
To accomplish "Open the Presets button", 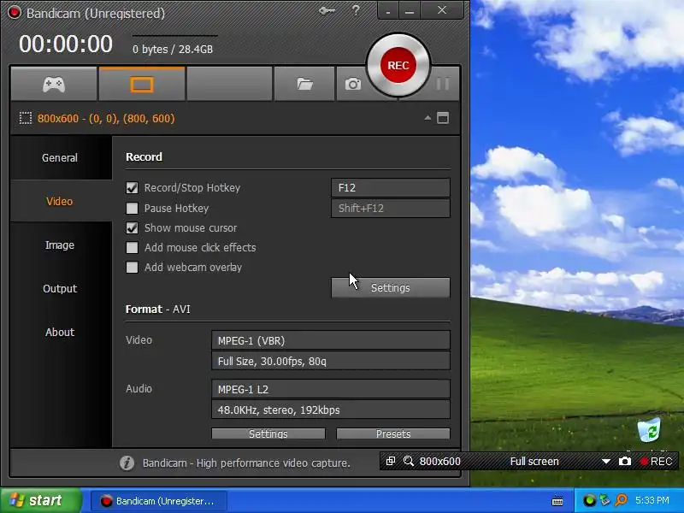I will coord(393,433).
